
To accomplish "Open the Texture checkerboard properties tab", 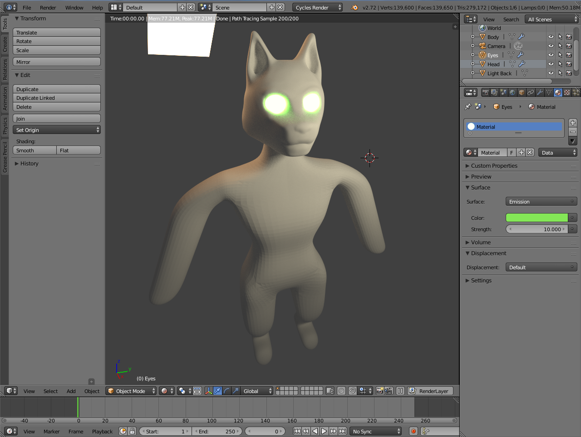I will coord(567,92).
